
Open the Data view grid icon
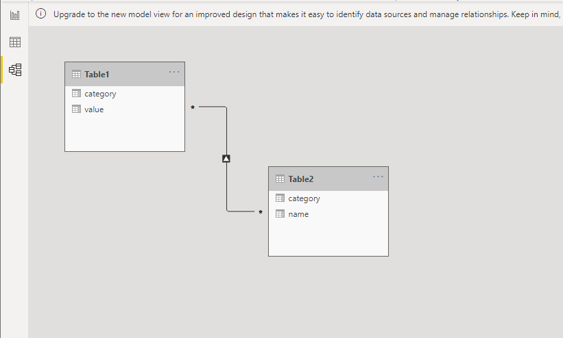pyautogui.click(x=14, y=42)
